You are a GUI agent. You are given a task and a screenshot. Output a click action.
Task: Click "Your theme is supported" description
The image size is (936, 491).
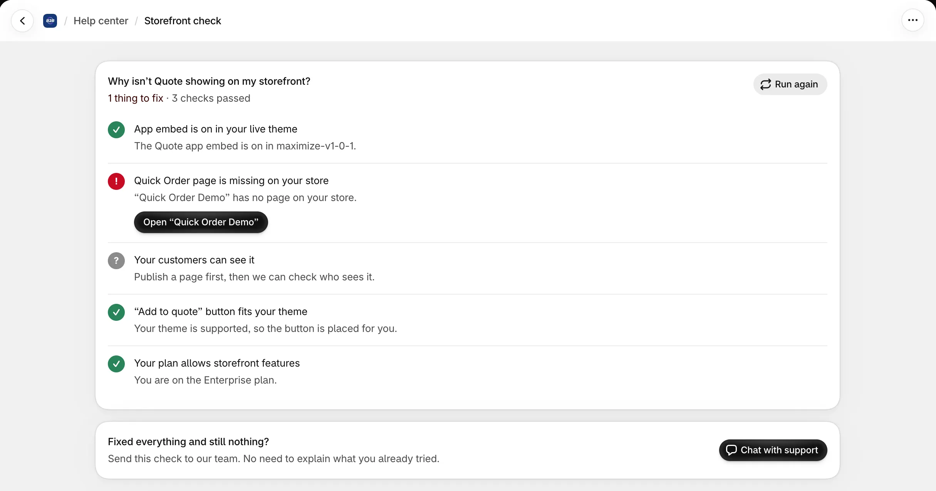pyautogui.click(x=265, y=328)
